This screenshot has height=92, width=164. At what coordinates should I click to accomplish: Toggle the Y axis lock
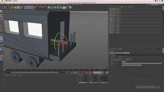[29, 7]
